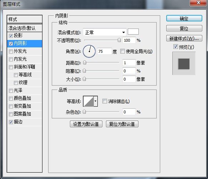Select 混合选项:默认 blending options item
208x179 pixels.
pos(25,28)
